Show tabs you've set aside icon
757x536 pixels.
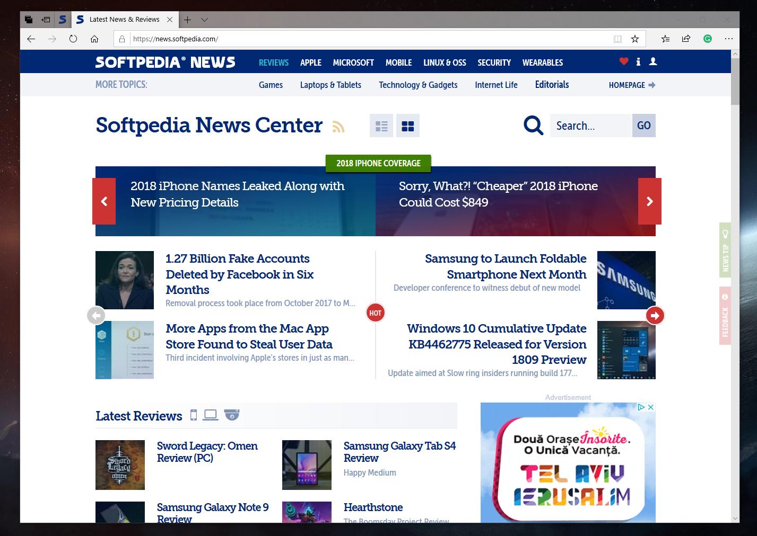pyautogui.click(x=29, y=20)
